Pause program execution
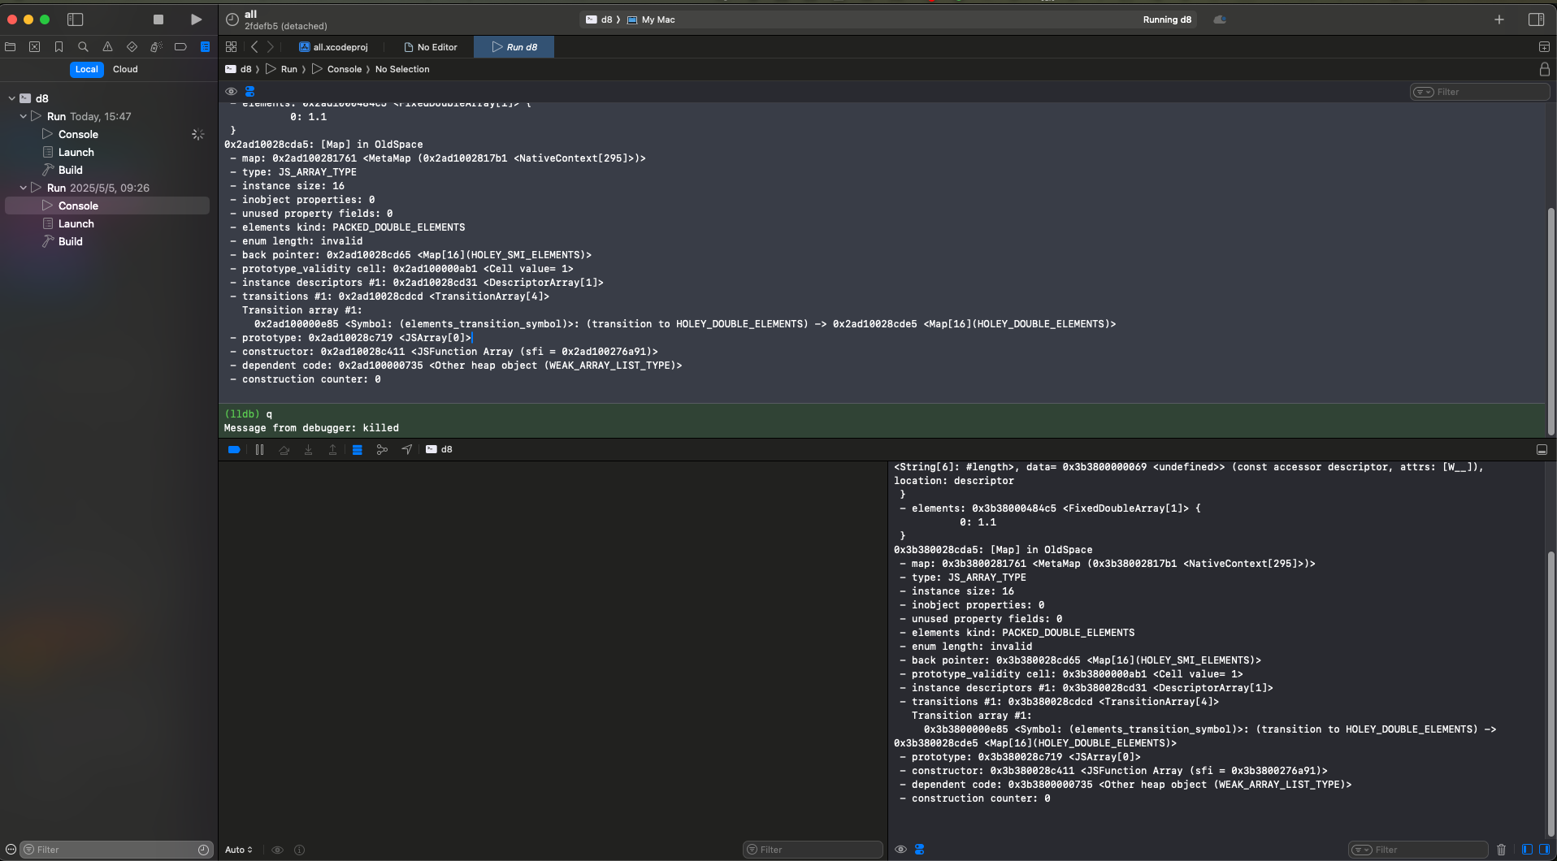 (x=259, y=449)
